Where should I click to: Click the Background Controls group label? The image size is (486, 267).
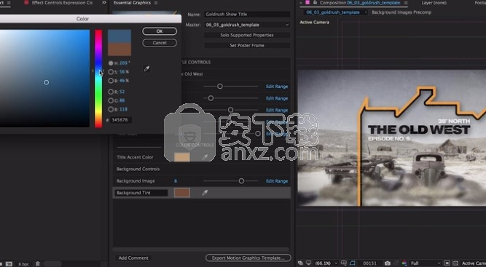tap(138, 169)
